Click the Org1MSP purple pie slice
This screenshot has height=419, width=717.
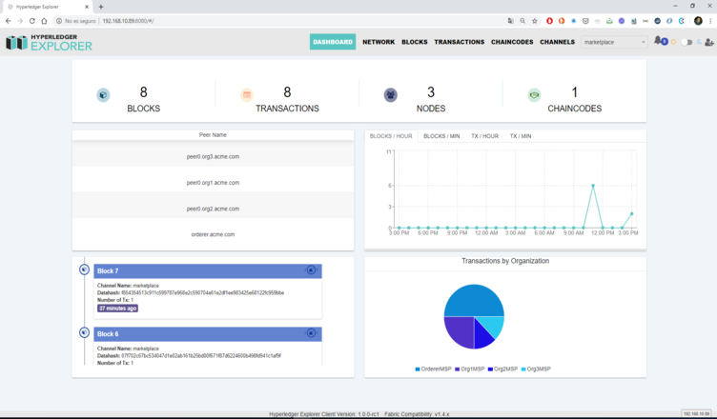[459, 331]
